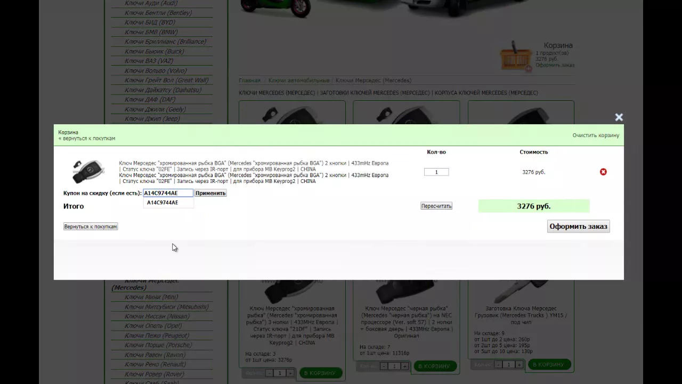The width and height of the screenshot is (682, 384).
Task: Open Ключи Вольво (Volvo) category
Action: 156,70
